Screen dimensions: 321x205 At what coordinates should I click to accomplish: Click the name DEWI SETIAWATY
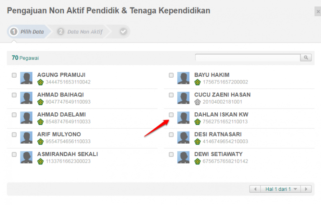(219, 154)
